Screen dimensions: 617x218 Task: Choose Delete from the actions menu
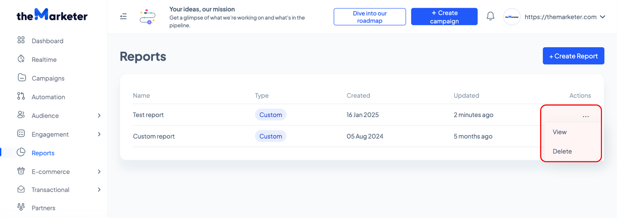(562, 151)
